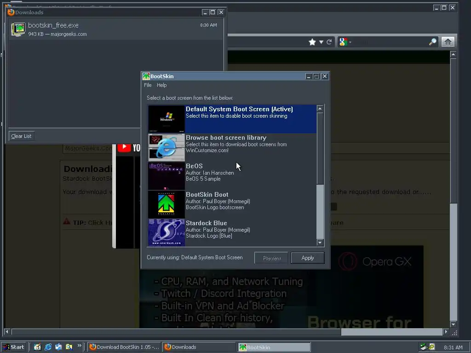The width and height of the screenshot is (471, 353).
Task: Select the Stardock Blue boot screen title
Action: [207, 223]
